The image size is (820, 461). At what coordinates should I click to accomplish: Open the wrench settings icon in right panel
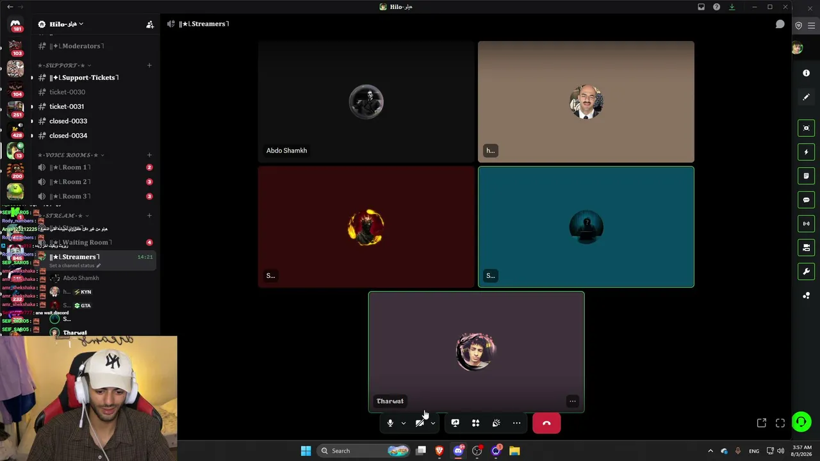point(807,271)
